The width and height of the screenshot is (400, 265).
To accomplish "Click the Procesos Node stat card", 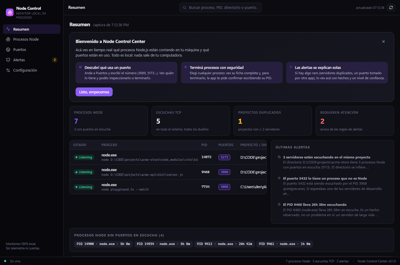I will tap(109, 121).
